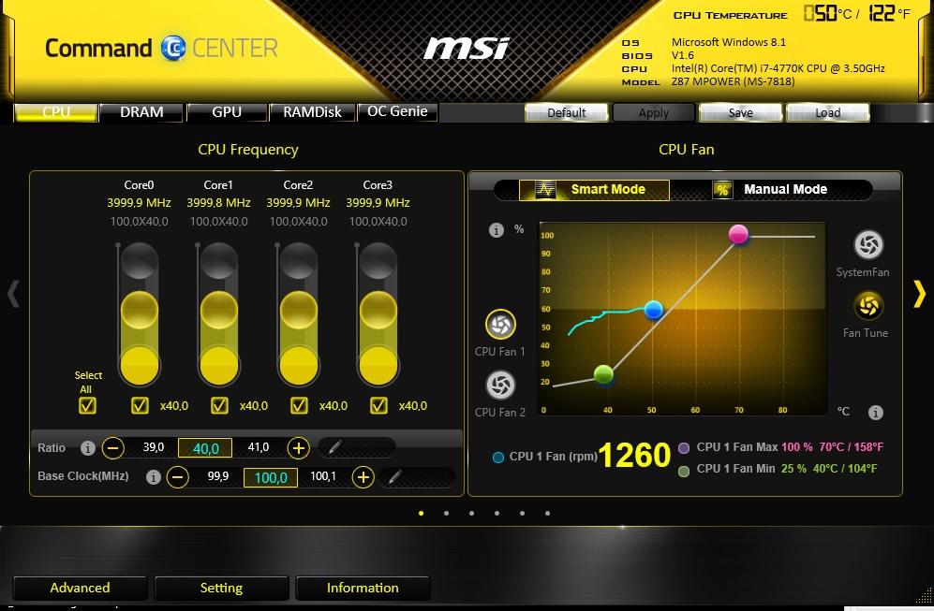Click the info icon beside the % axis
The image size is (934, 611).
point(497,230)
